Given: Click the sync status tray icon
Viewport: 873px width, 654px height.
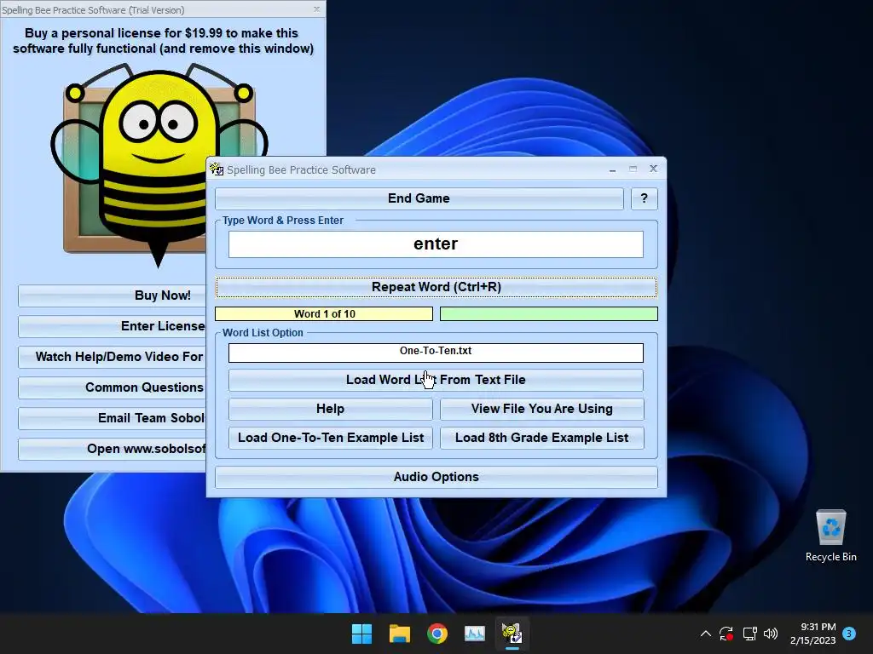Looking at the screenshot, I should coord(726,634).
